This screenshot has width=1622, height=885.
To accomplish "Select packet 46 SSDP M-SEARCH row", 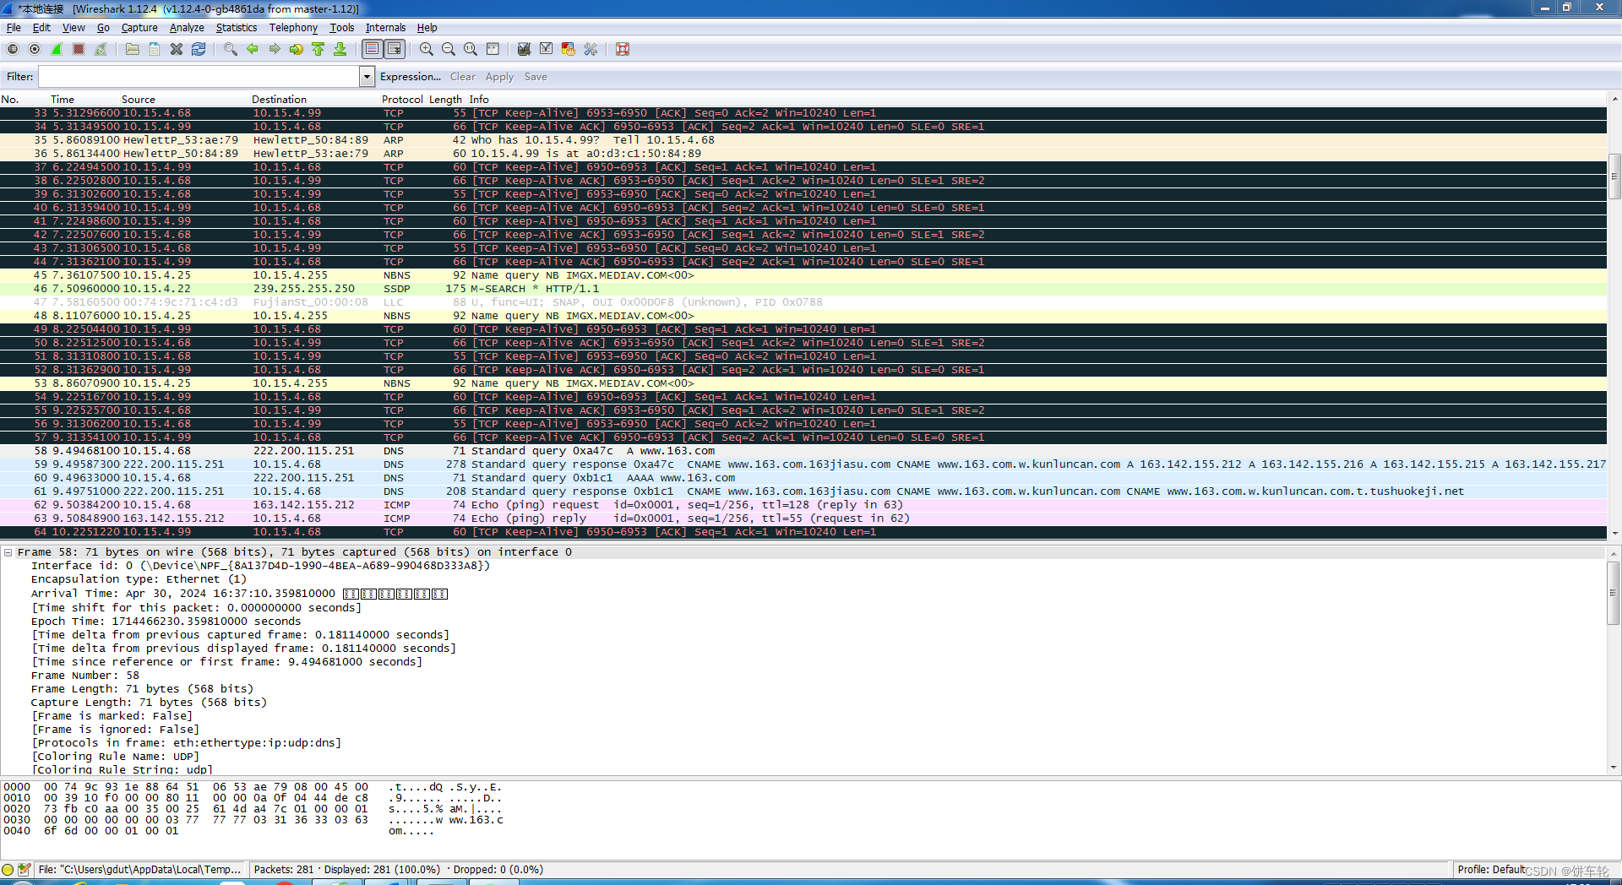I will point(803,289).
